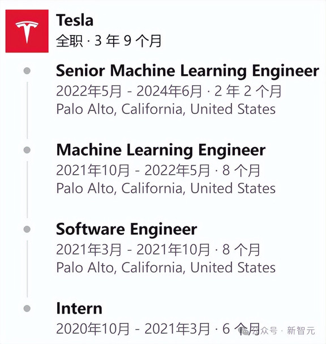
Task: Select the 2021年10月 - 2022年5月 date range
Action: click(133, 170)
